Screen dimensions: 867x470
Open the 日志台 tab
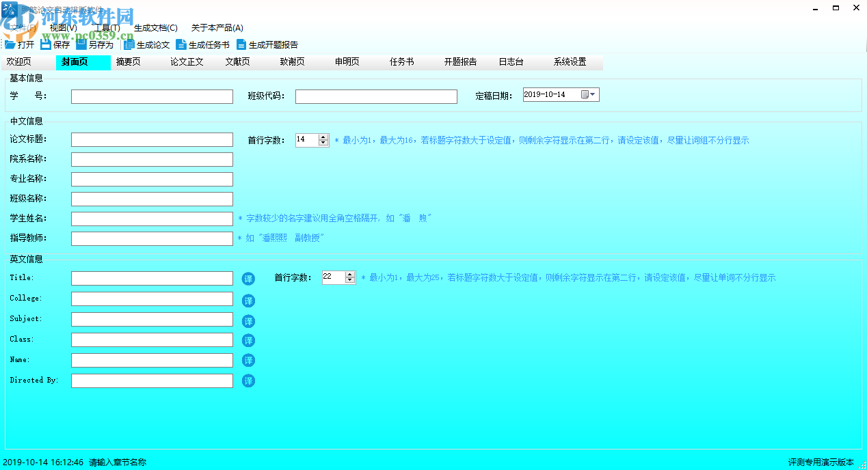[520, 62]
